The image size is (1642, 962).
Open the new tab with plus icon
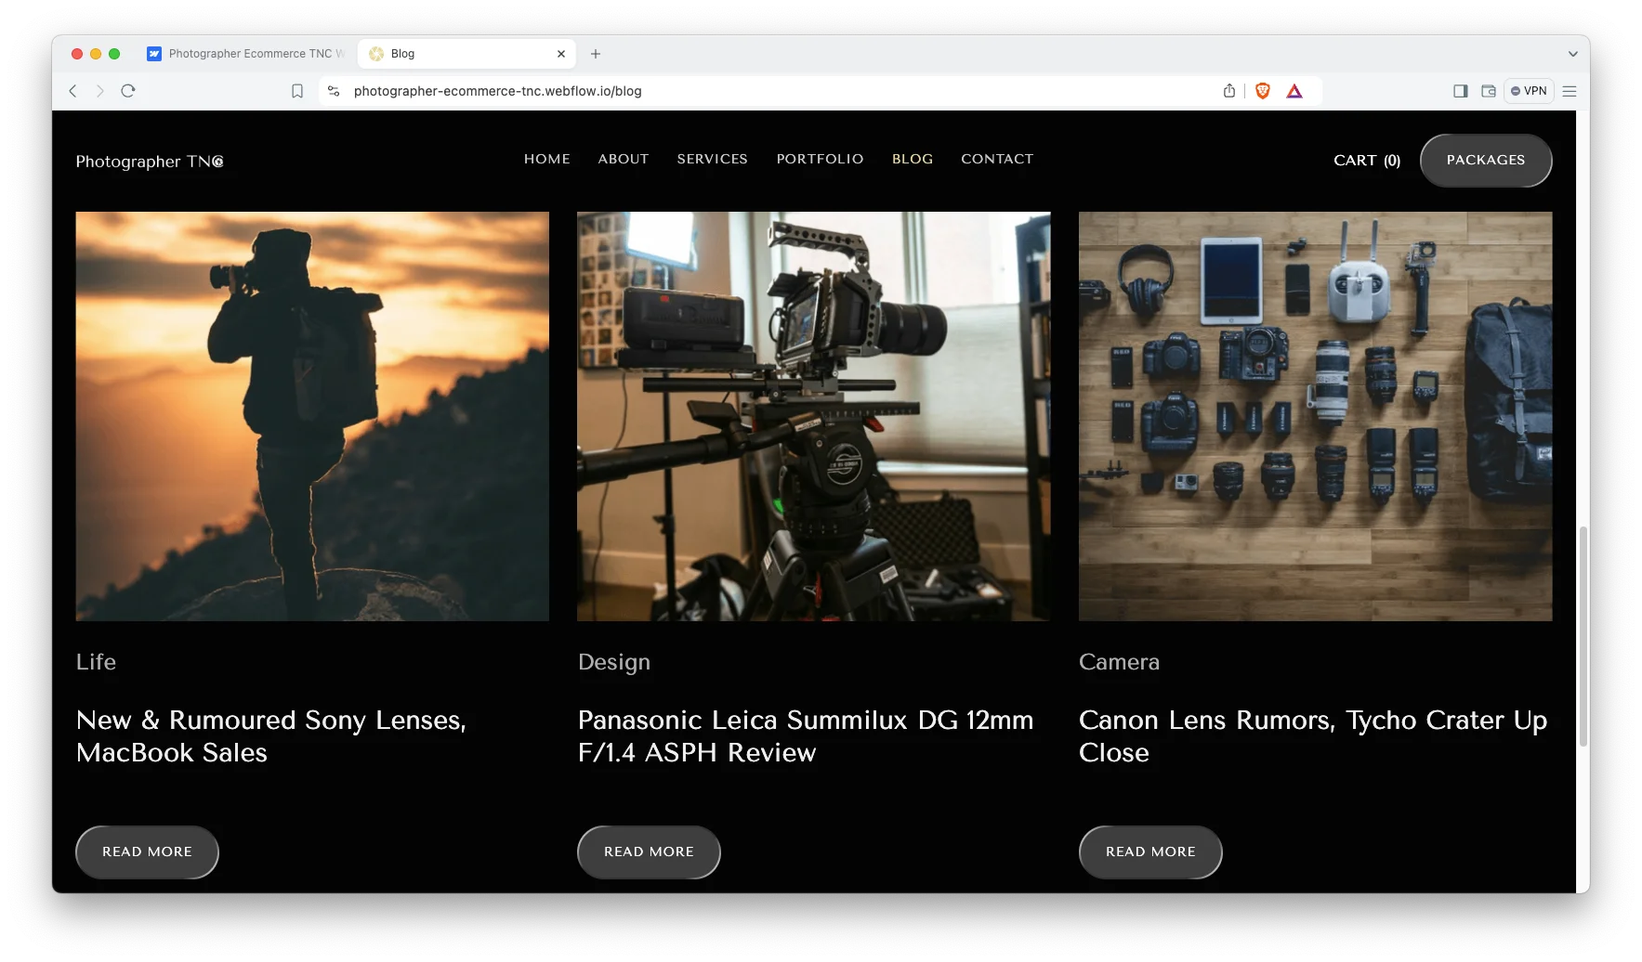[596, 54]
